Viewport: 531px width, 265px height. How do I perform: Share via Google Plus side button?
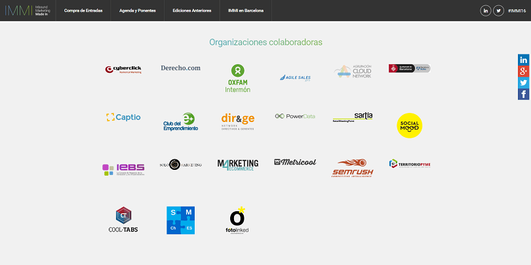click(x=524, y=71)
